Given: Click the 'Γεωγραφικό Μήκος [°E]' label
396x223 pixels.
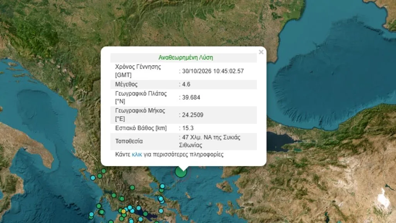Looking at the screenshot, I should click(x=140, y=115).
